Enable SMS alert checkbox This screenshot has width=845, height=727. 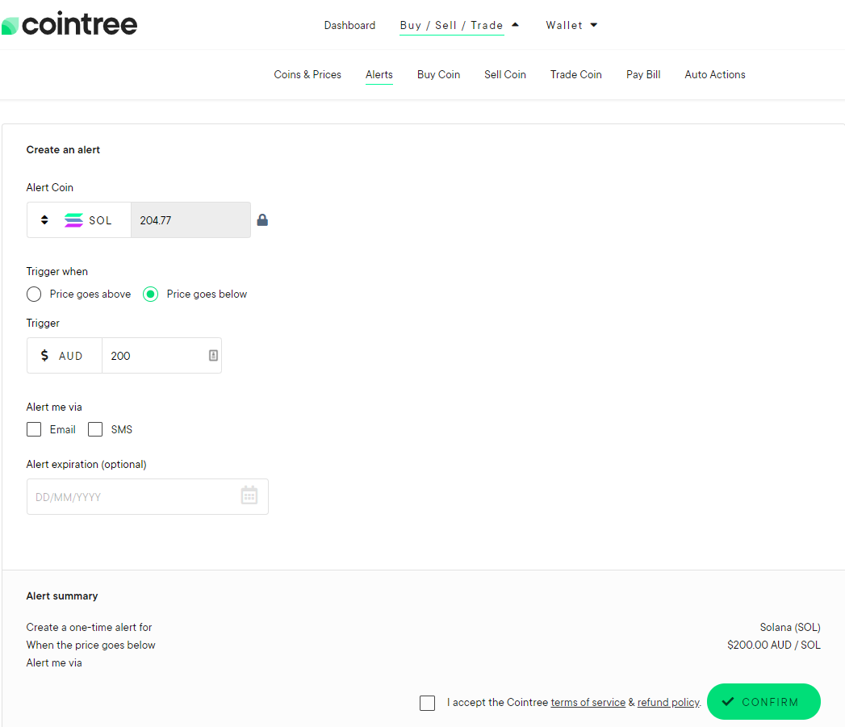coord(95,429)
